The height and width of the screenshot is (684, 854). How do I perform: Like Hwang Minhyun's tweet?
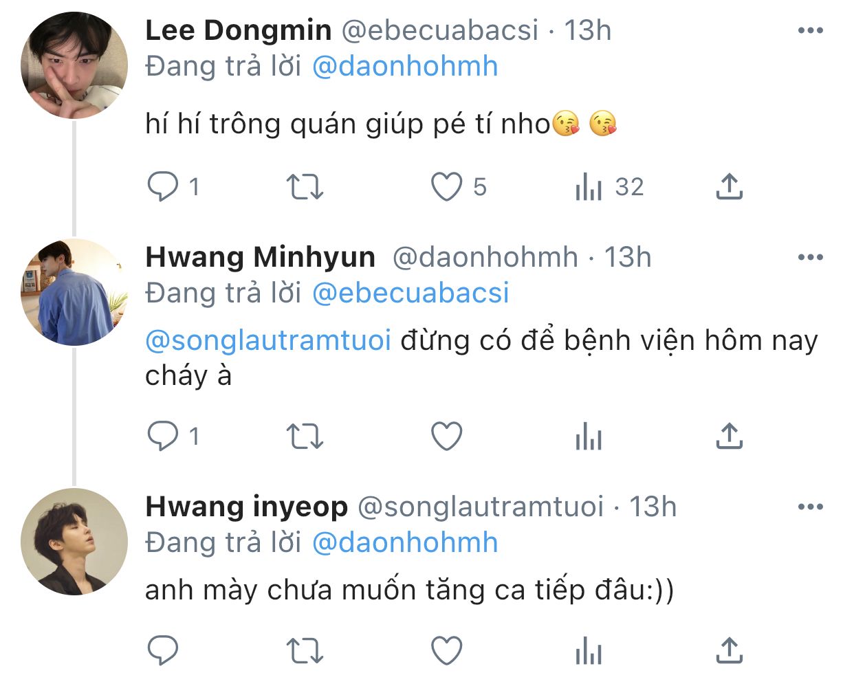click(x=447, y=436)
